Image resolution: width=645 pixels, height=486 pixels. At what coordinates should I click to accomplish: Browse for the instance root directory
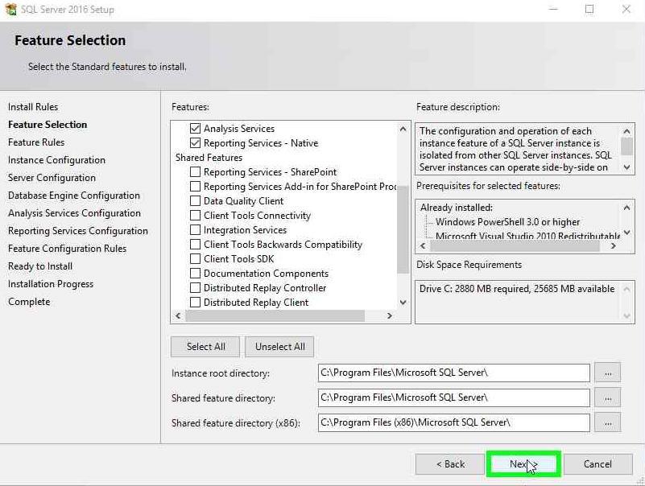point(608,373)
